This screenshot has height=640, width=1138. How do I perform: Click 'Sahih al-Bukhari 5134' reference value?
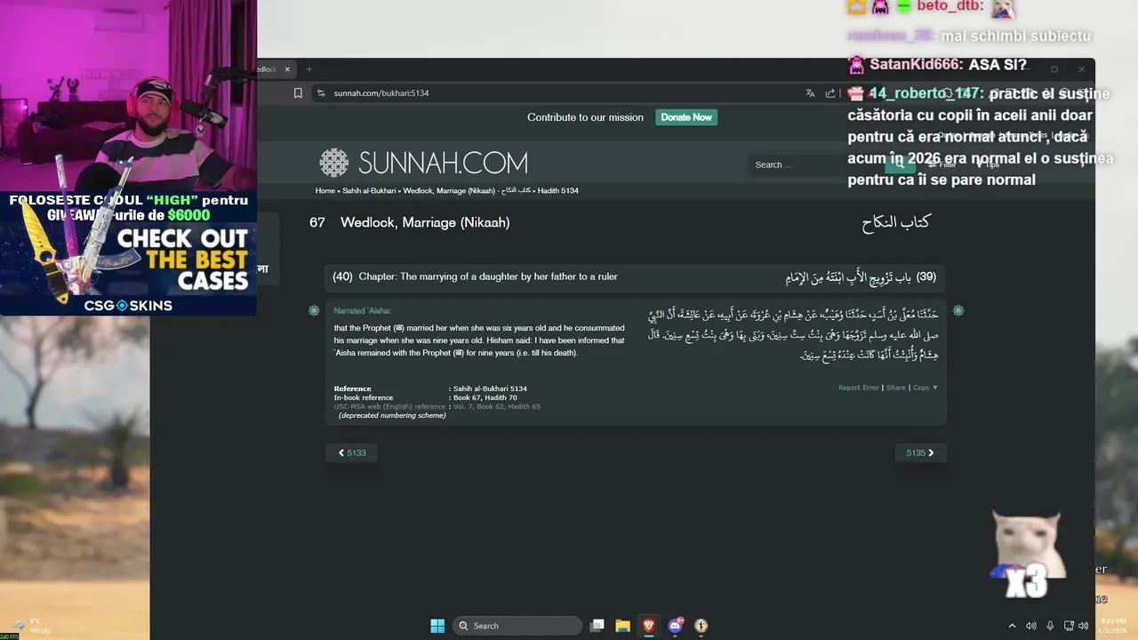pos(490,388)
